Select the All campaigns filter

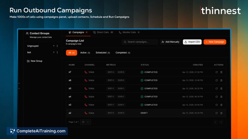[72, 53]
